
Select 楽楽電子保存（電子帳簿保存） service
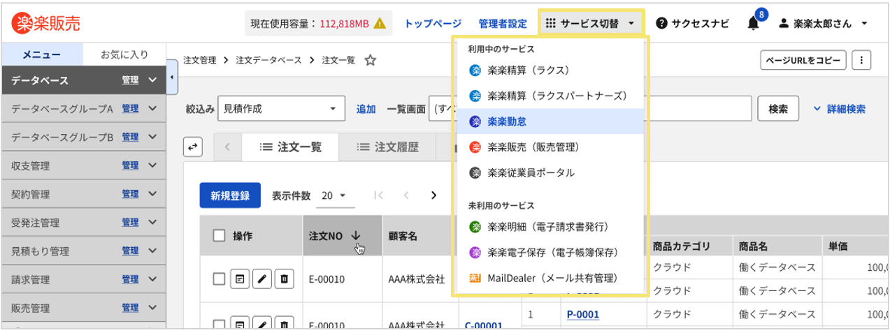(550, 252)
